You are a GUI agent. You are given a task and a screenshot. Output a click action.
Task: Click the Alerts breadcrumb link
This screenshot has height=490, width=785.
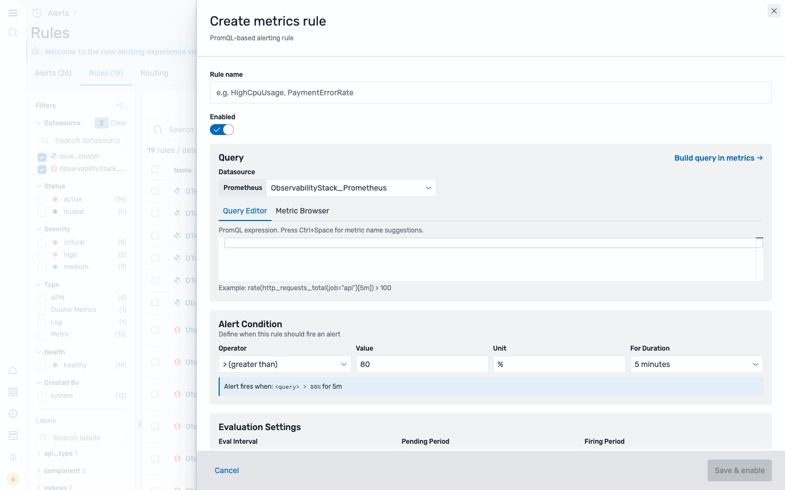[58, 13]
